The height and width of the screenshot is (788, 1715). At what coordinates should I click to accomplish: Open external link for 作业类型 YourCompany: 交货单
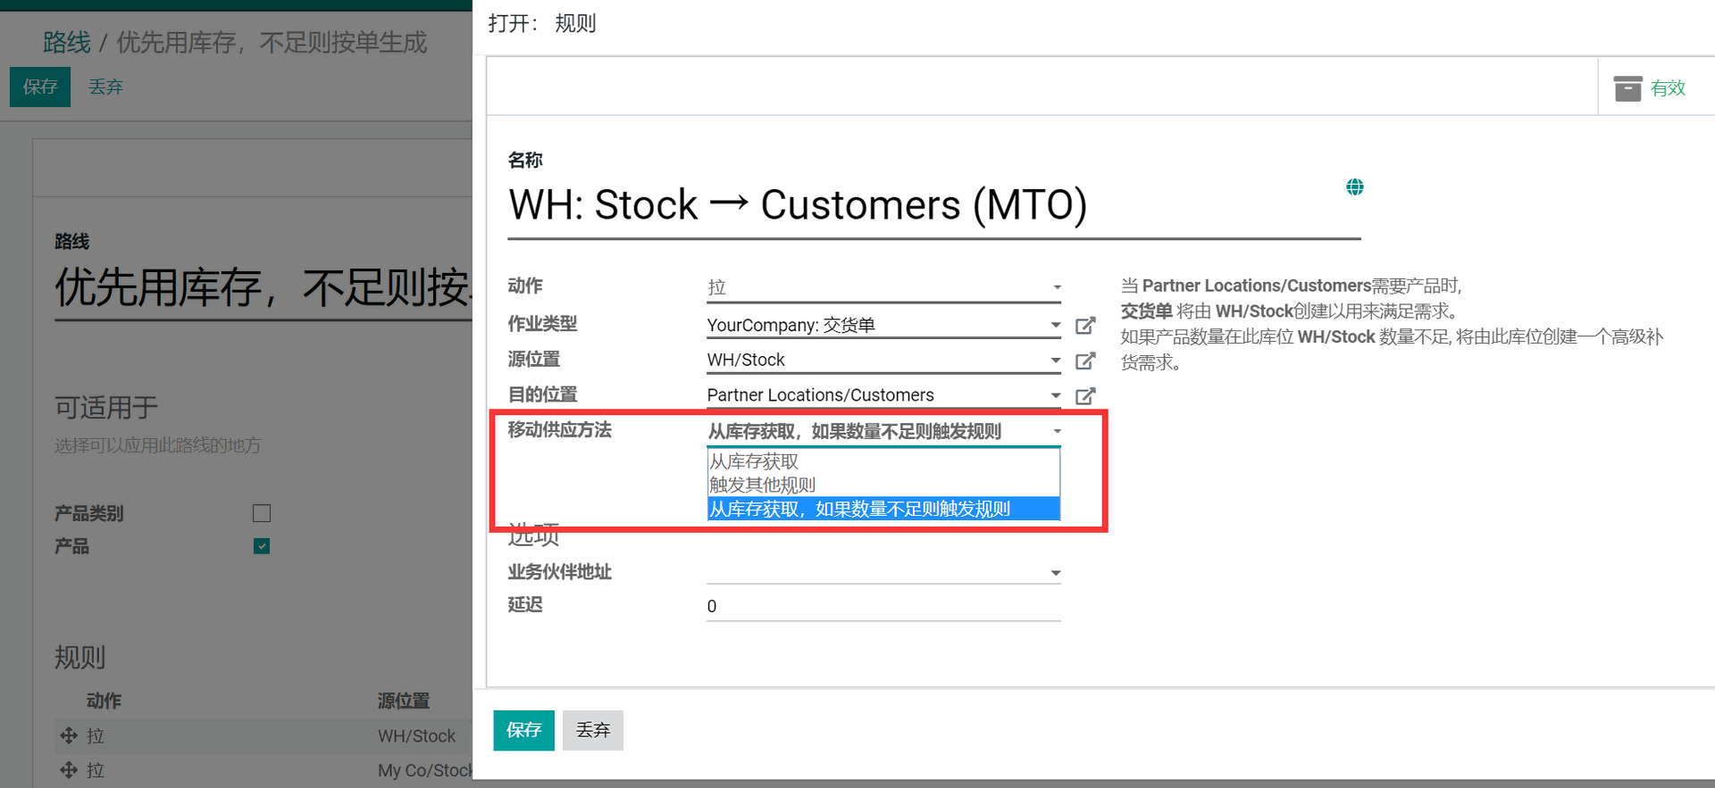tap(1085, 326)
